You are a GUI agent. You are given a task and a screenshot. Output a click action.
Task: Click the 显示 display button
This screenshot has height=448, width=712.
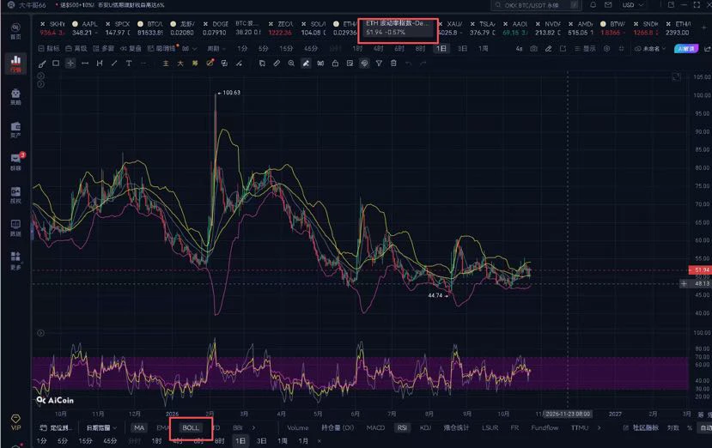(x=585, y=48)
